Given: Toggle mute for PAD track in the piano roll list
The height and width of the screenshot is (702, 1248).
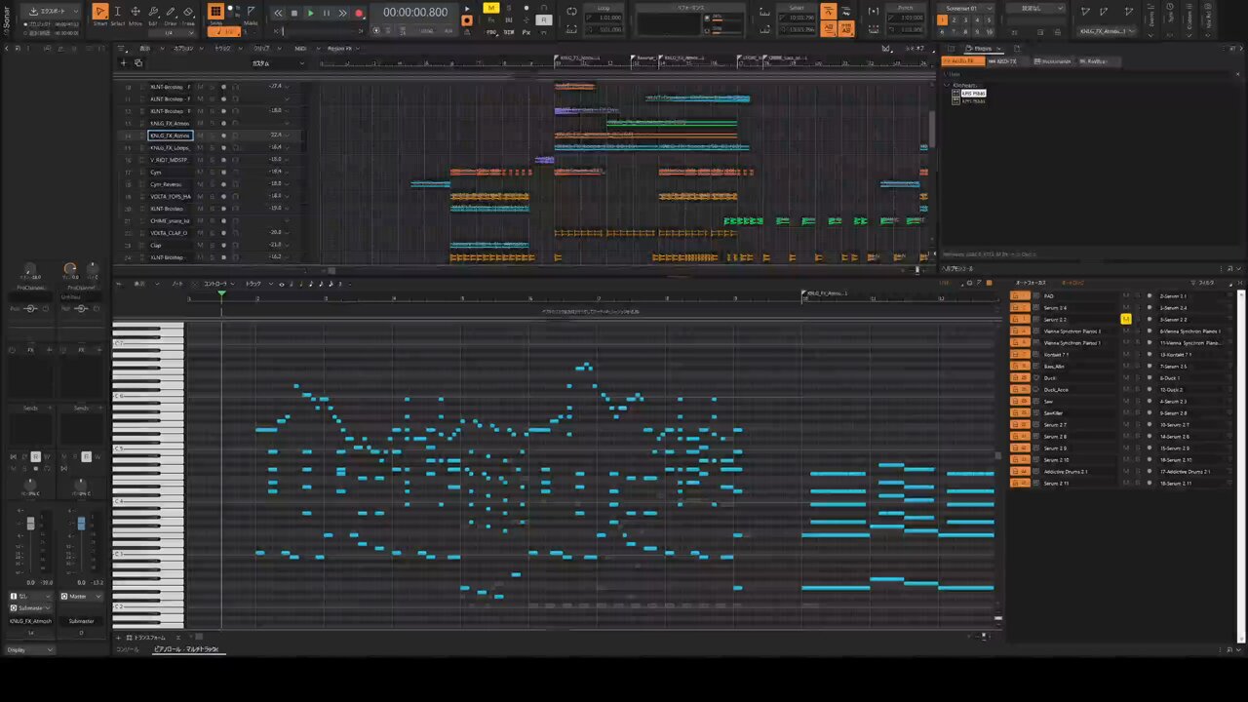Looking at the screenshot, I should click(1126, 296).
